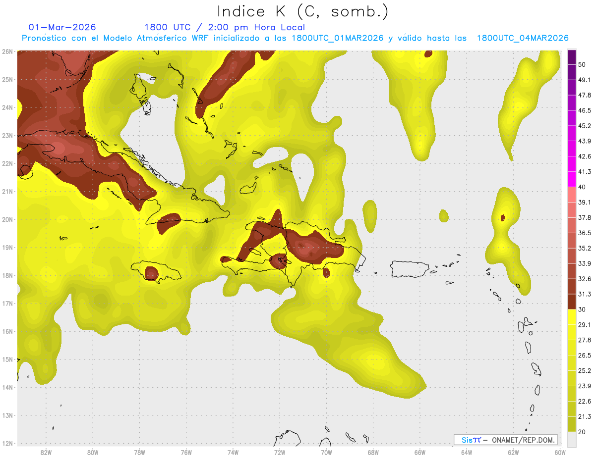This screenshot has width=595, height=459.
Task: Click the color-scale value 27.8
Action: (x=584, y=340)
